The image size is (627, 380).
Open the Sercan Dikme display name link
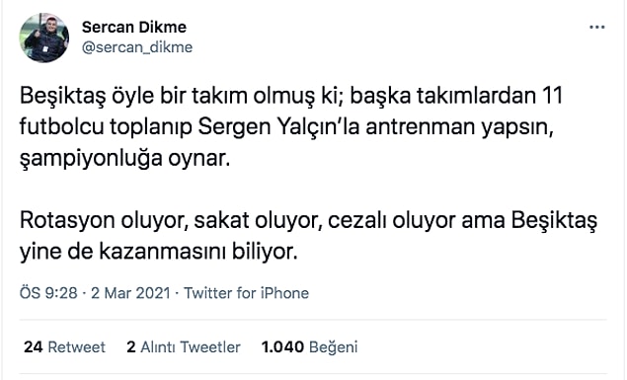[134, 28]
